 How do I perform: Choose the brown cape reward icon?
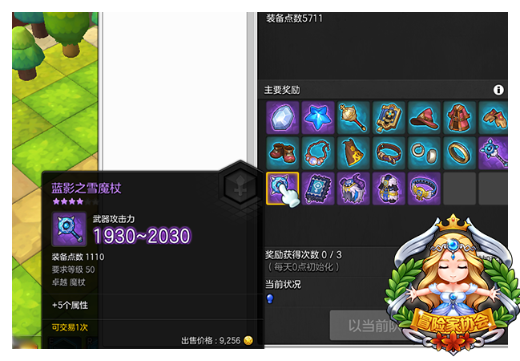pyautogui.click(x=353, y=153)
